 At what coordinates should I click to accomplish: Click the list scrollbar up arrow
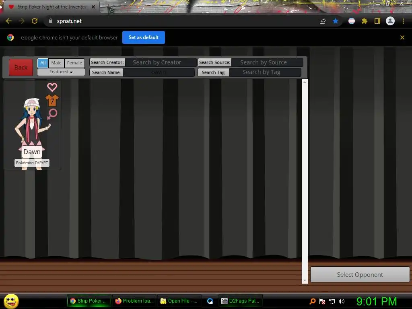[305, 82]
